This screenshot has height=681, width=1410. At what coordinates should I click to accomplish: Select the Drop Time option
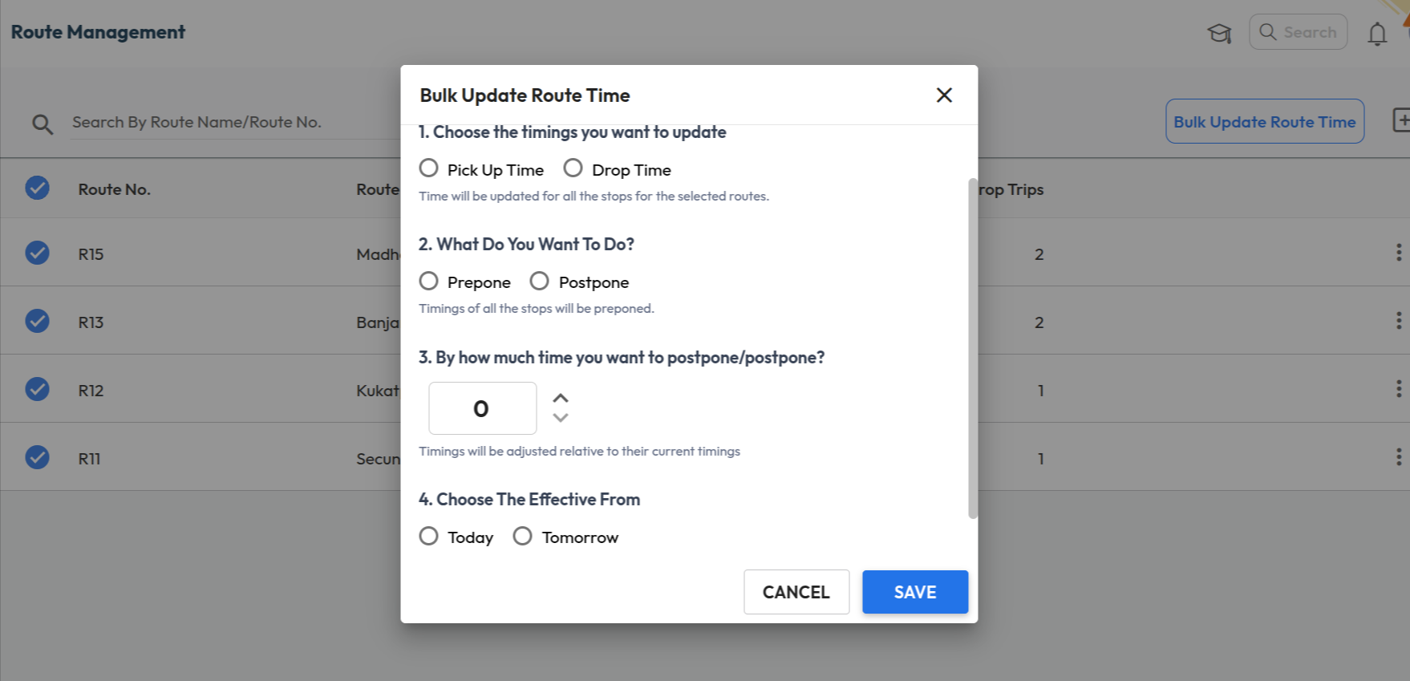573,168
